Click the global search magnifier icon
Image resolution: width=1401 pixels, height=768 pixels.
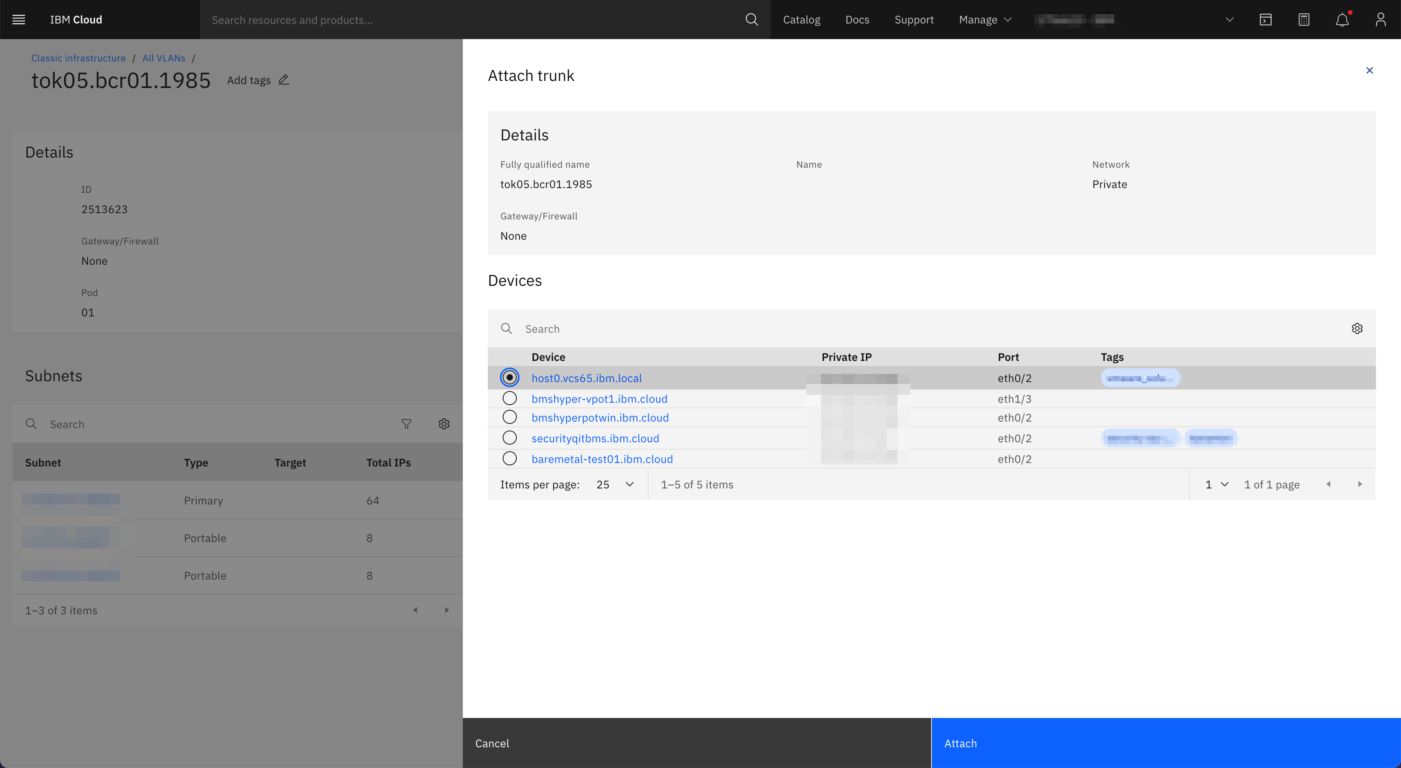(x=752, y=20)
